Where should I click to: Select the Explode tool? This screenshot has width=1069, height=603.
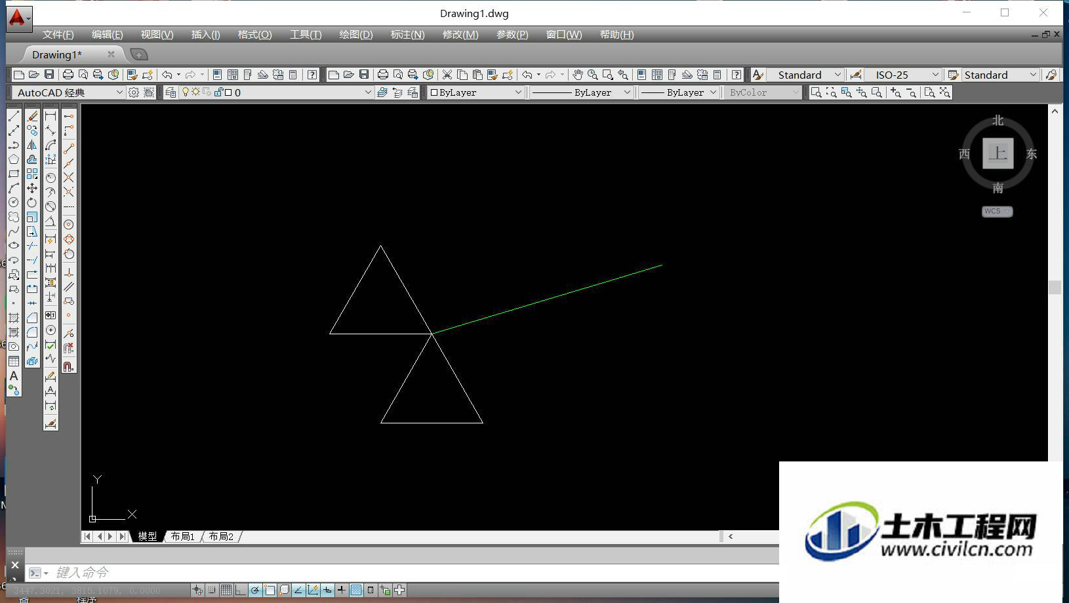[32, 361]
